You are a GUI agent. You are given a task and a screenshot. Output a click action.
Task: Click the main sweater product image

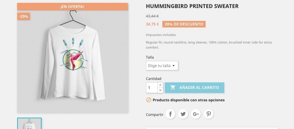pyautogui.click(x=72, y=61)
